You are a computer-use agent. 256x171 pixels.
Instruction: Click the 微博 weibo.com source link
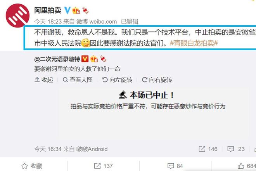97,22
